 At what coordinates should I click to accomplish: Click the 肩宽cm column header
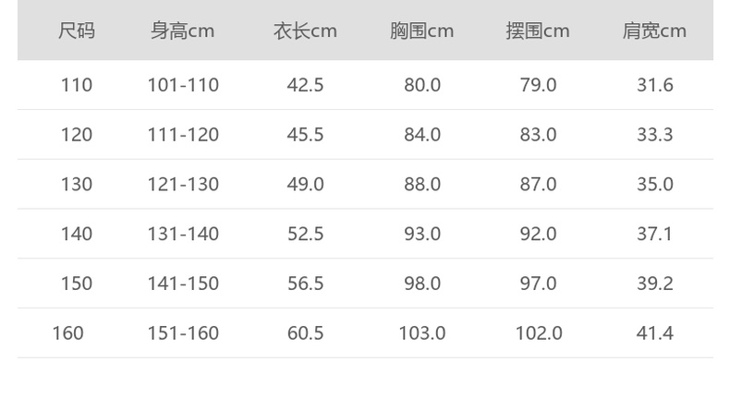[654, 31]
